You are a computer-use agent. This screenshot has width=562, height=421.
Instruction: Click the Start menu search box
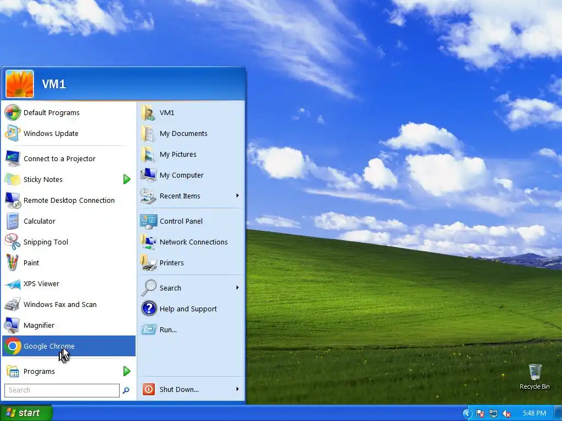pos(61,390)
